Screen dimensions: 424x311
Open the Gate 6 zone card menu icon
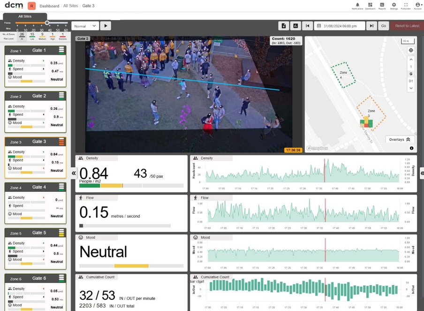61,278
